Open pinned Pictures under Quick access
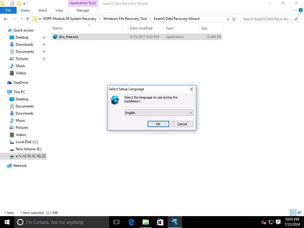Image resolution: width=304 pixels, height=228 pixels. coord(22,58)
